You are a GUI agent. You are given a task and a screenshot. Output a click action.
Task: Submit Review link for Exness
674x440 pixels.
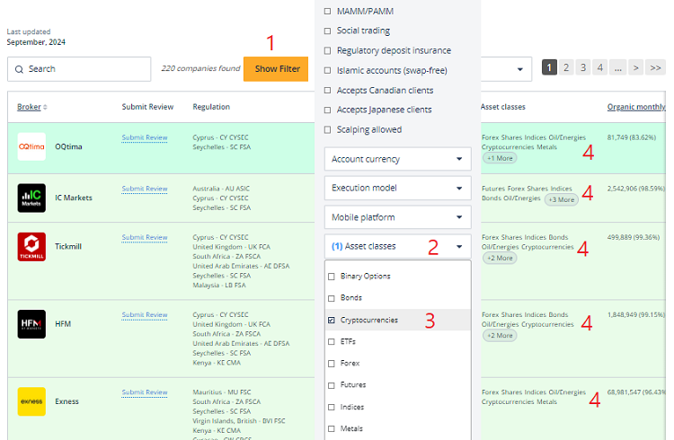tap(145, 392)
